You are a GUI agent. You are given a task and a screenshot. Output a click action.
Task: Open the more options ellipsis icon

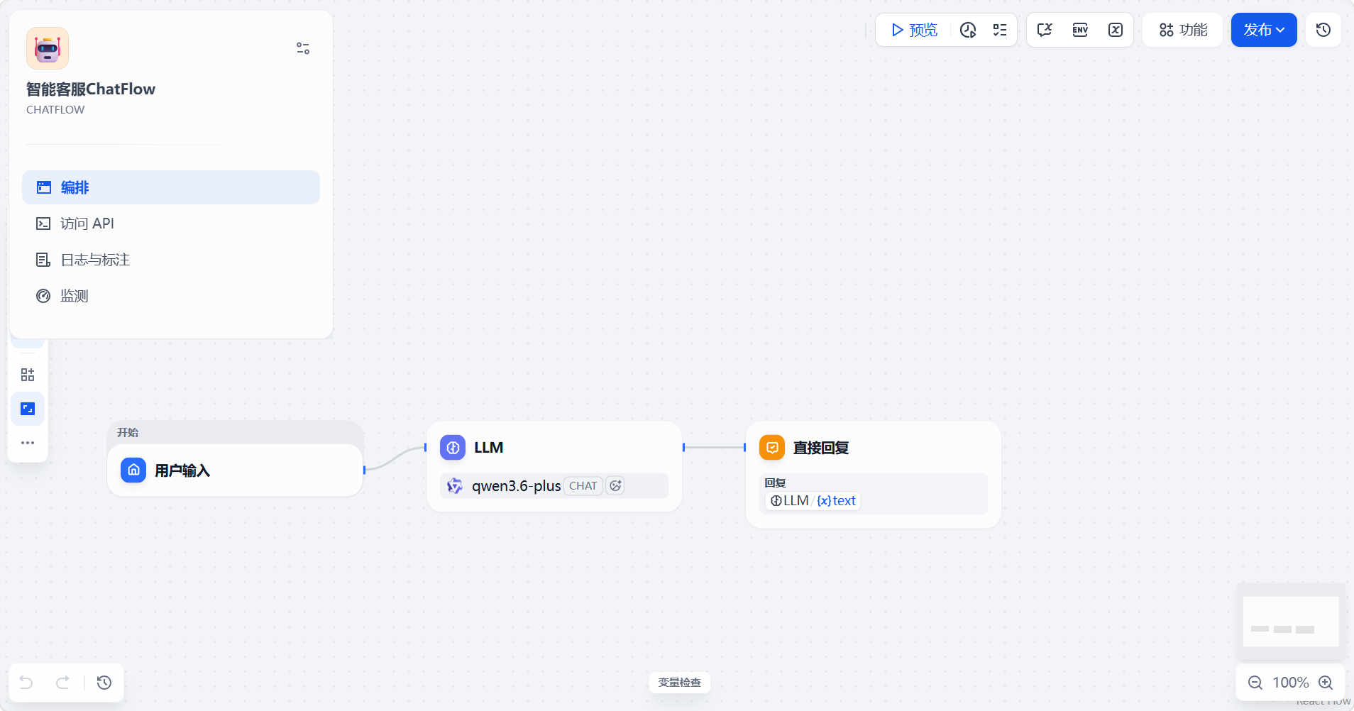(28, 443)
